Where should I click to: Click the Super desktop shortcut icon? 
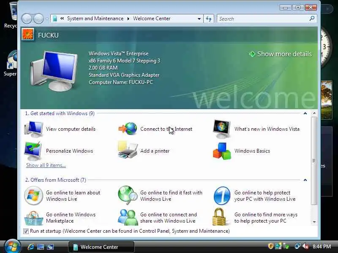[11, 64]
